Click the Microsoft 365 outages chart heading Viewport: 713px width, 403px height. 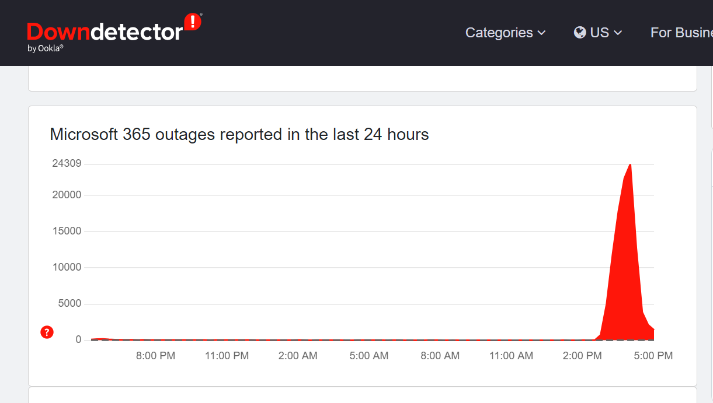tap(239, 134)
